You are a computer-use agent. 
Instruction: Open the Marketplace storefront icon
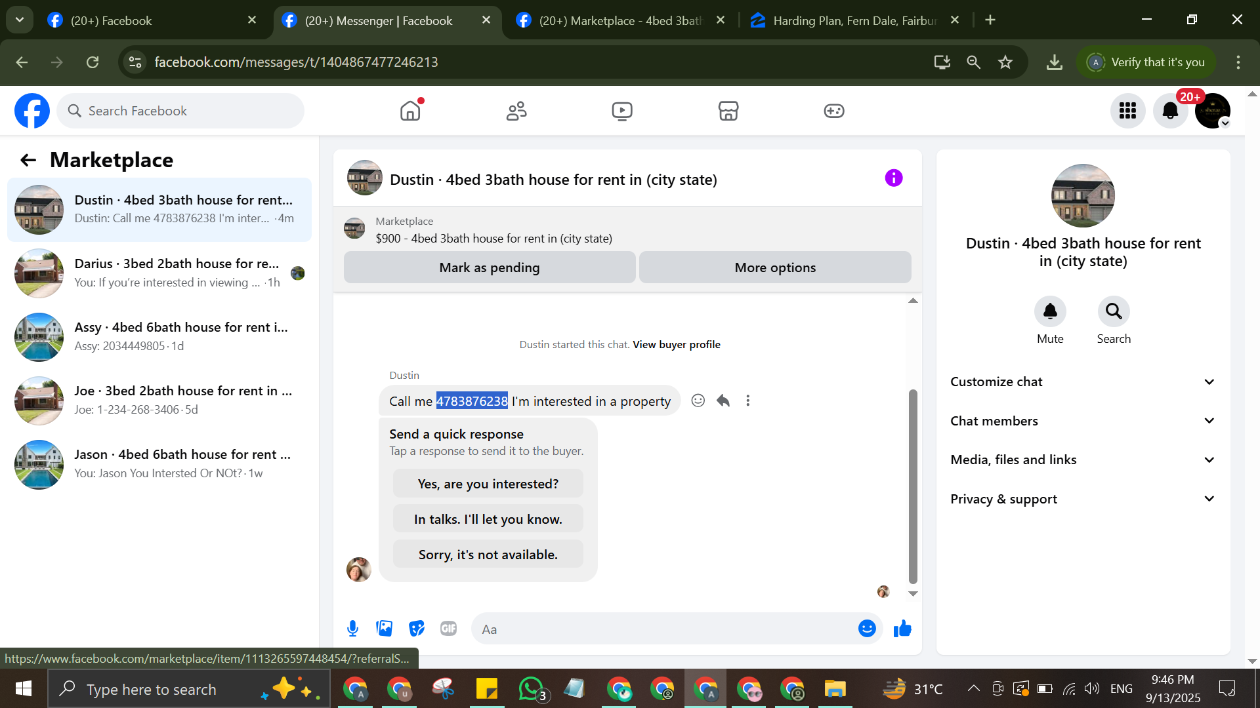click(x=728, y=111)
